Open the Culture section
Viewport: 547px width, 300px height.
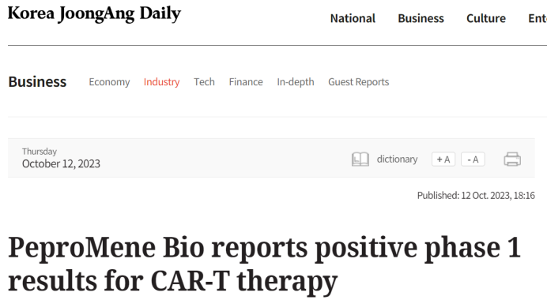pos(486,18)
